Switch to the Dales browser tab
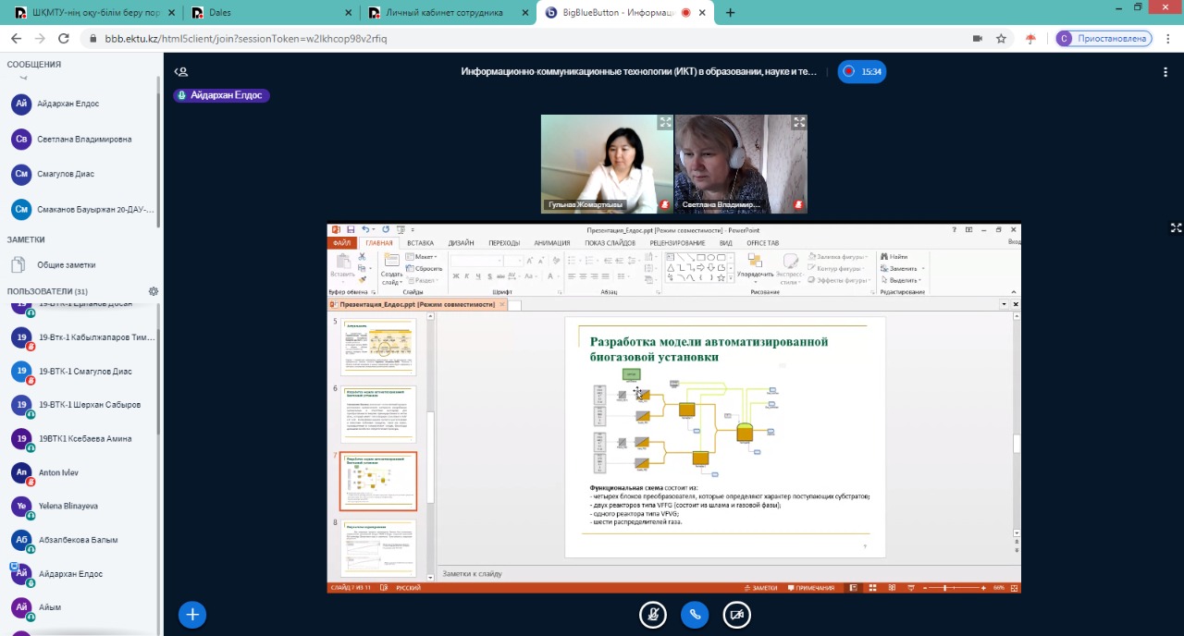Screen dimensions: 1184x636 coord(271,13)
